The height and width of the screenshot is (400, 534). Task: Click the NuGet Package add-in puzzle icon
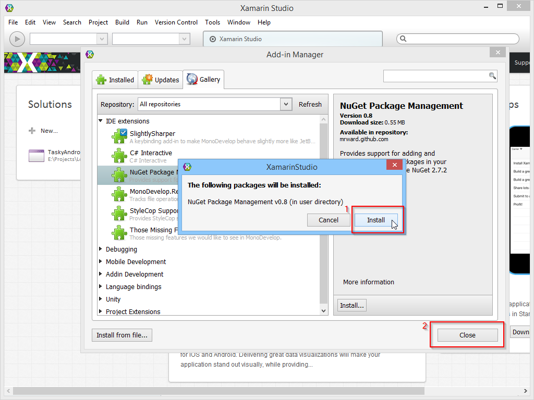pyautogui.click(x=119, y=175)
